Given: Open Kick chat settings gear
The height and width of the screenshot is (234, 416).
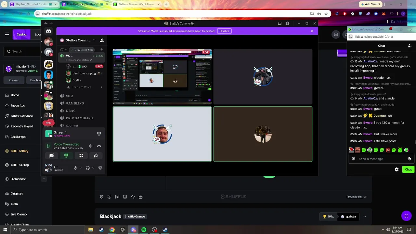Looking at the screenshot, I should click(396, 169).
